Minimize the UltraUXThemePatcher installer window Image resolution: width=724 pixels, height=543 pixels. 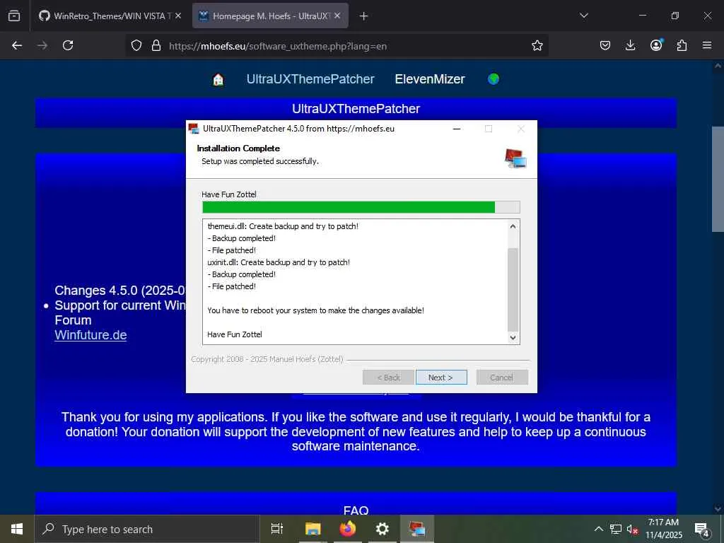457,129
